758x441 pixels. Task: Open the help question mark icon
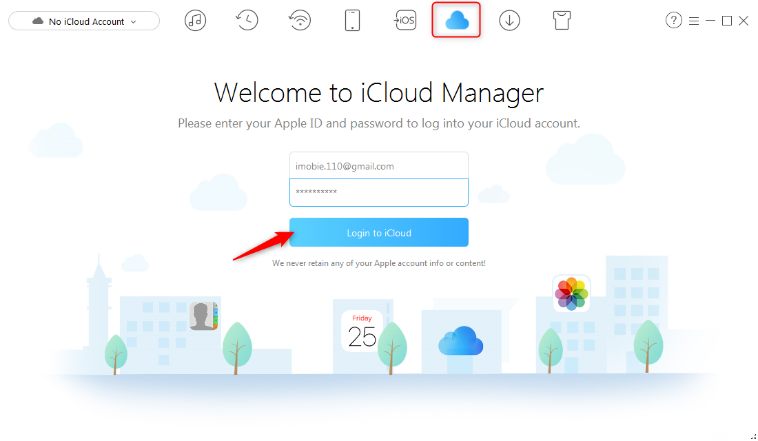click(x=673, y=20)
